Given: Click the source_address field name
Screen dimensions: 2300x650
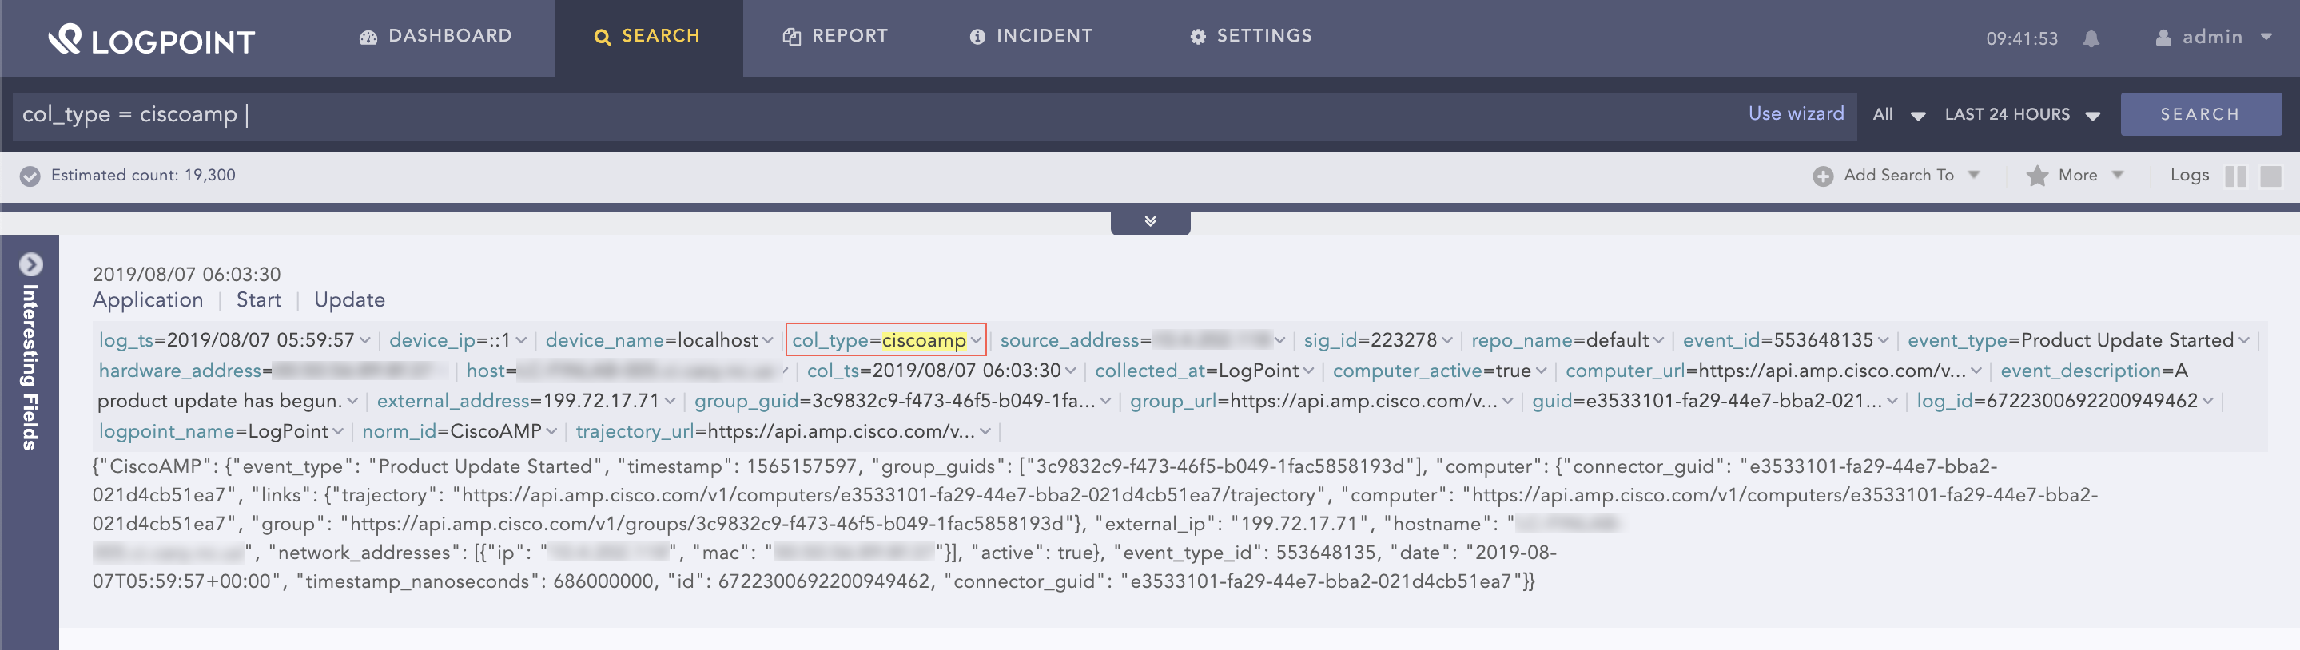Looking at the screenshot, I should [1069, 341].
